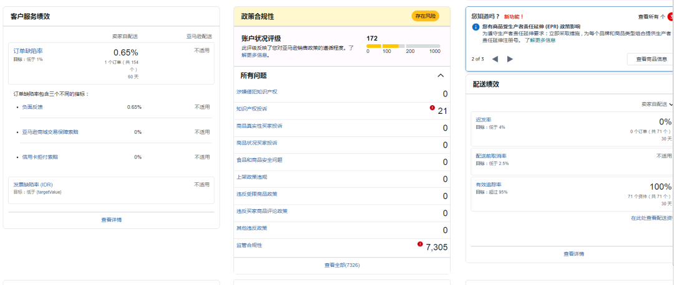
Task: Open 食品和商品安全问题 issue row
Action: pyautogui.click(x=342, y=162)
